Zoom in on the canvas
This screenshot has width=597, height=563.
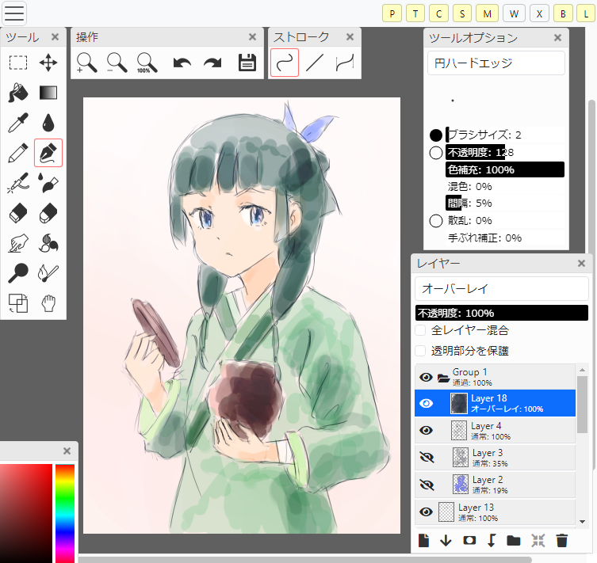point(86,63)
